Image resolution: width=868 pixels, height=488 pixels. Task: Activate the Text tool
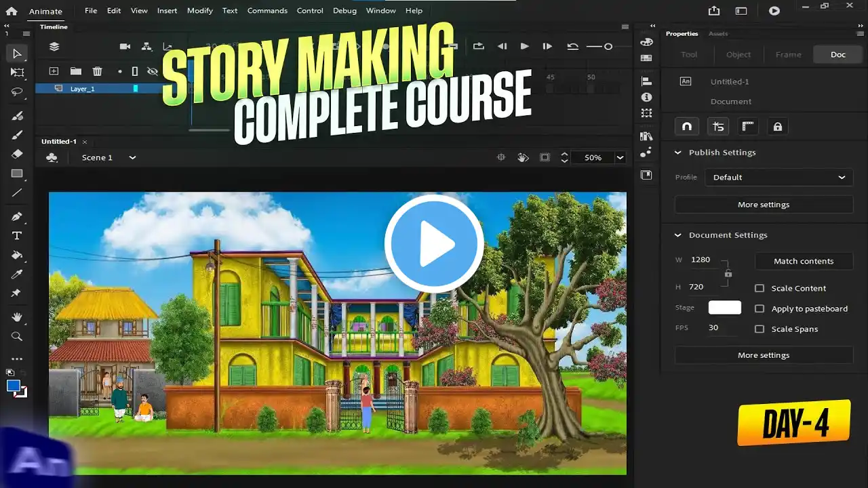click(17, 236)
